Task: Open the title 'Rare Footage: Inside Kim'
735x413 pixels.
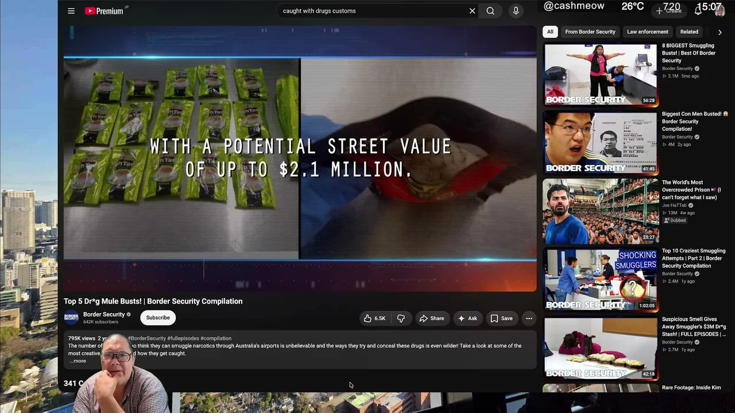Action: point(691,388)
